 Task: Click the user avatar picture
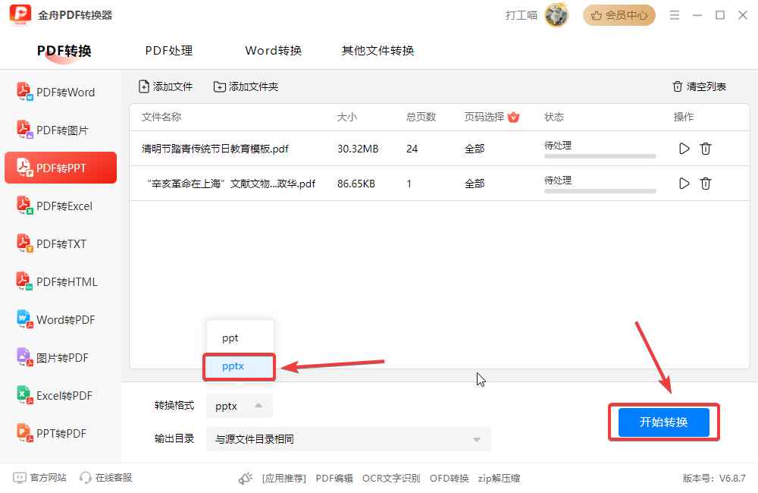click(x=556, y=15)
